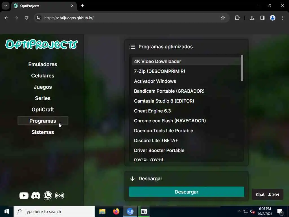Click the muted volume tray icon
289x217 pixels.
point(253,211)
